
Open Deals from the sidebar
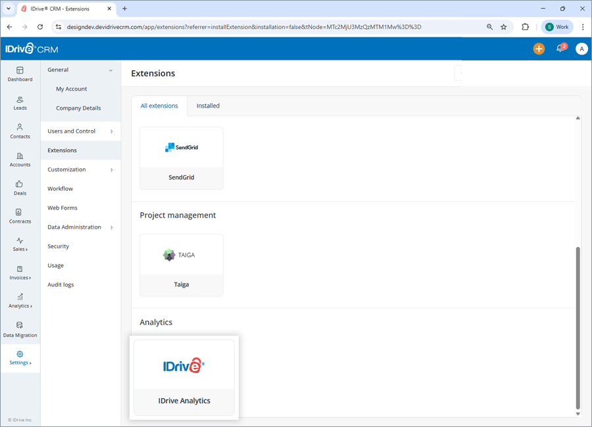pyautogui.click(x=20, y=189)
